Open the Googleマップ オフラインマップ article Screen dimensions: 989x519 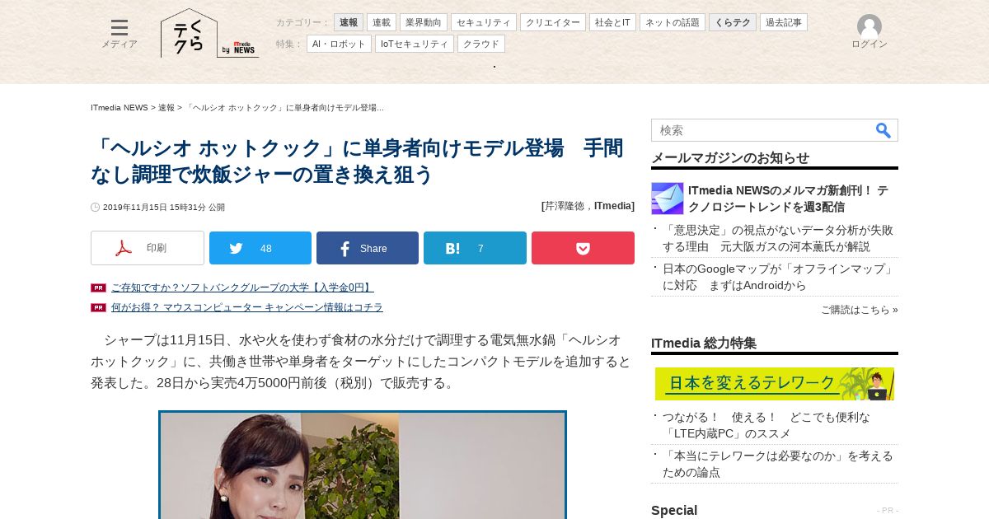coord(778,277)
